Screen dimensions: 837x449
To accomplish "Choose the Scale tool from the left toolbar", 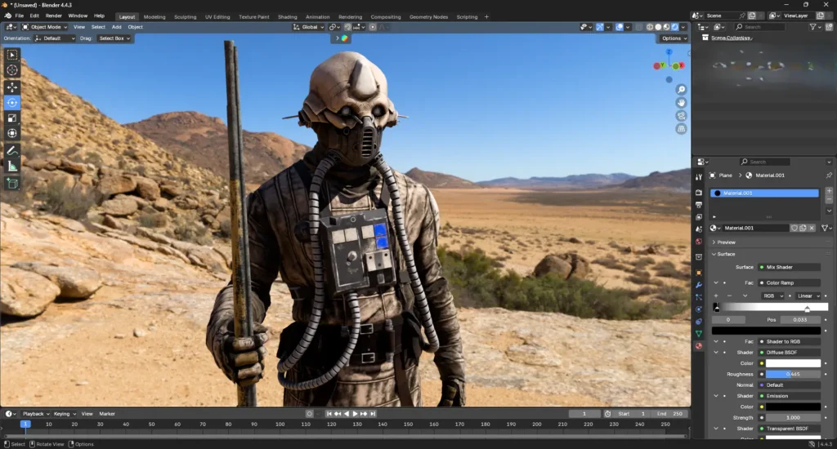I will point(12,118).
